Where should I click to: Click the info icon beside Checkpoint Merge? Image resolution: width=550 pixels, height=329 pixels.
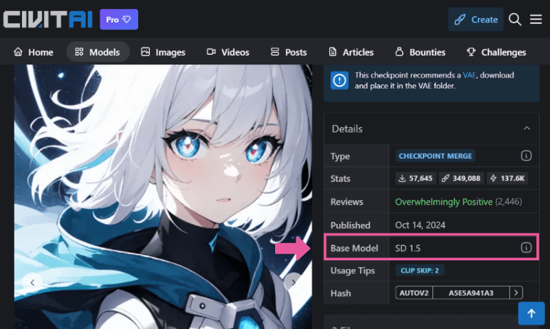point(526,156)
